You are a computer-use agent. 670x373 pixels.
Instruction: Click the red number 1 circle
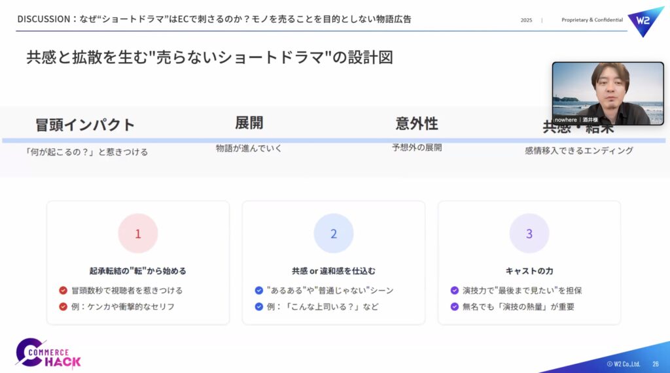pos(138,233)
